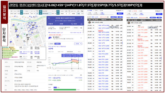Go back with the arrow in blue complex header

coord(49,18)
